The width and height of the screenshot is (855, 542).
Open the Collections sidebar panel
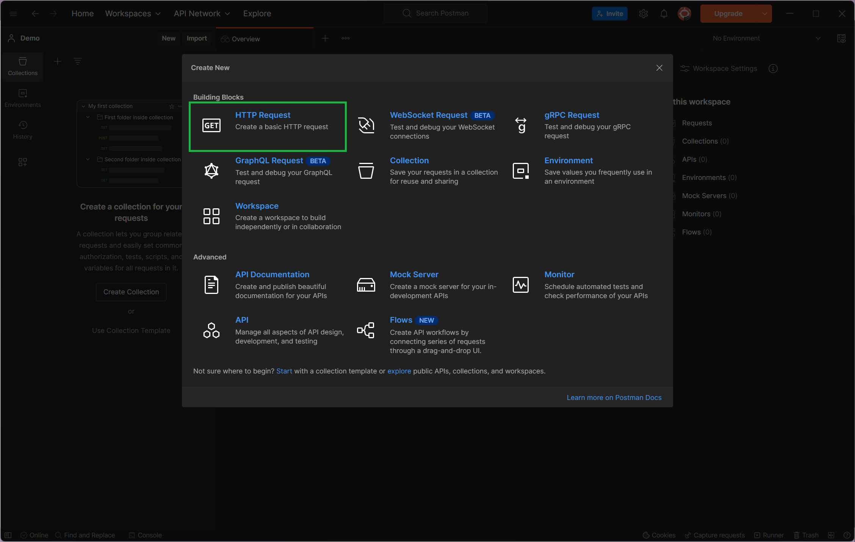(23, 67)
